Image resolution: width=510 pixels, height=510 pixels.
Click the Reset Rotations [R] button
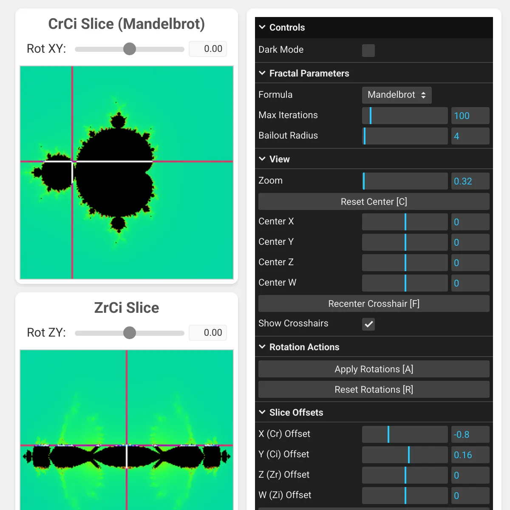coord(374,389)
